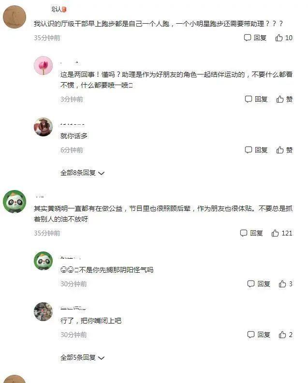Open the panda avatar on 黄晓明 comment
308x383 pixels.
click(x=15, y=202)
